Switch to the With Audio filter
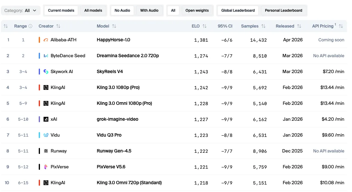This screenshot has width=352, height=192. tap(149, 10)
